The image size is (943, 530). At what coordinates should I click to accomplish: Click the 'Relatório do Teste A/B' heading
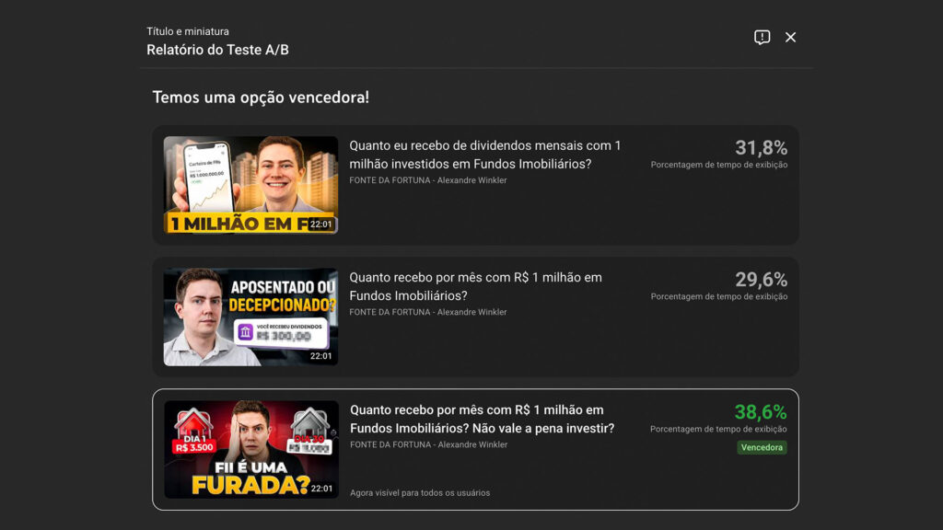click(x=217, y=50)
